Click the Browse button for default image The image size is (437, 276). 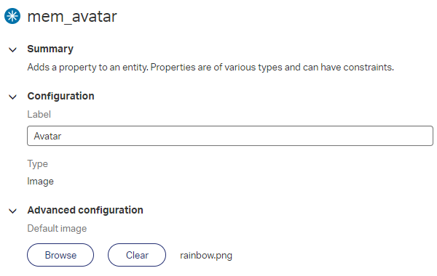click(60, 255)
